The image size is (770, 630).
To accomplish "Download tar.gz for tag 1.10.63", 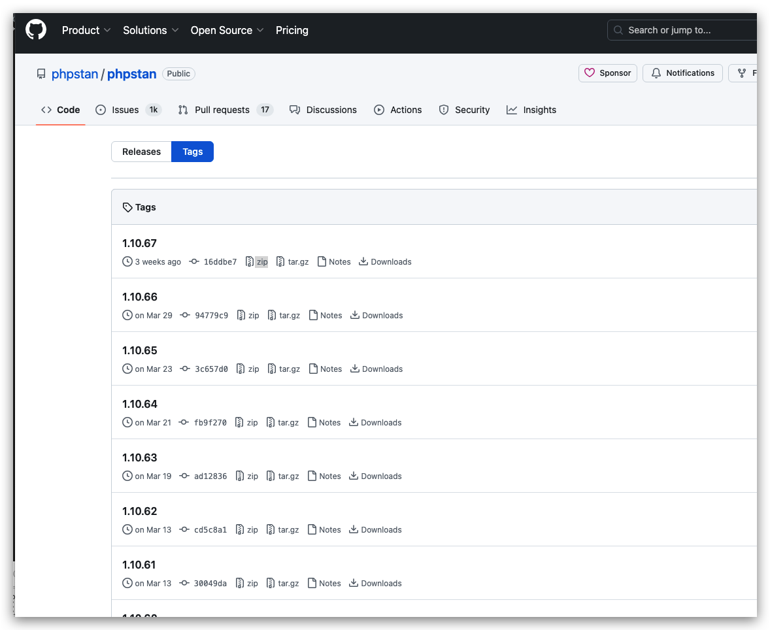I will (x=283, y=476).
